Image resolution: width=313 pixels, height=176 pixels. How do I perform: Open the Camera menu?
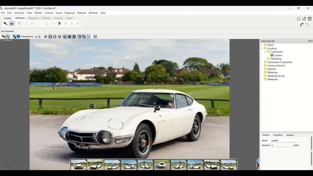tap(49, 13)
